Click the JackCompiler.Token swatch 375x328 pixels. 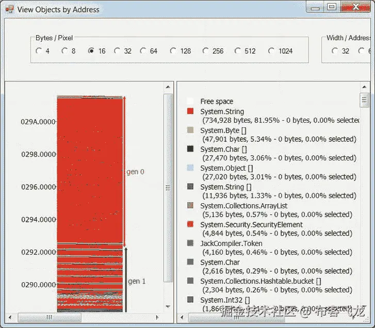pos(190,243)
